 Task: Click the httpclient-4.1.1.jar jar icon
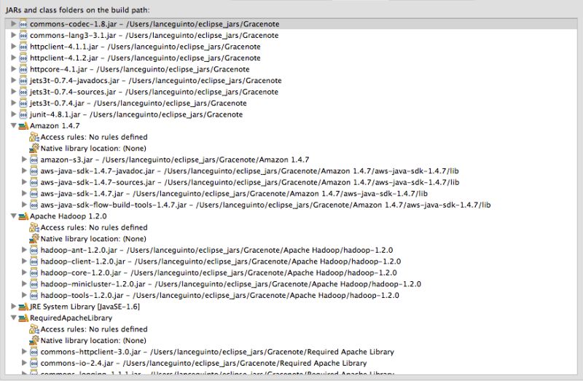tap(23, 47)
